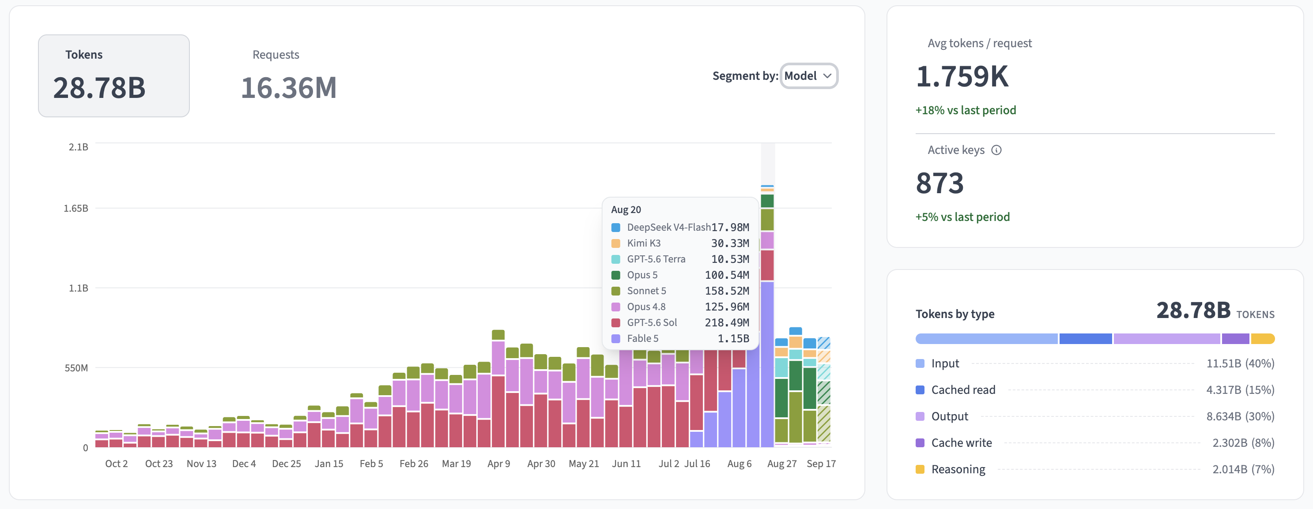1313x509 pixels.
Task: Click the yellow Reasoning segment of type bar
Action: point(1263,339)
